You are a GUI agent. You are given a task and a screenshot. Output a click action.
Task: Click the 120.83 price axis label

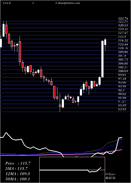click(123, 25)
